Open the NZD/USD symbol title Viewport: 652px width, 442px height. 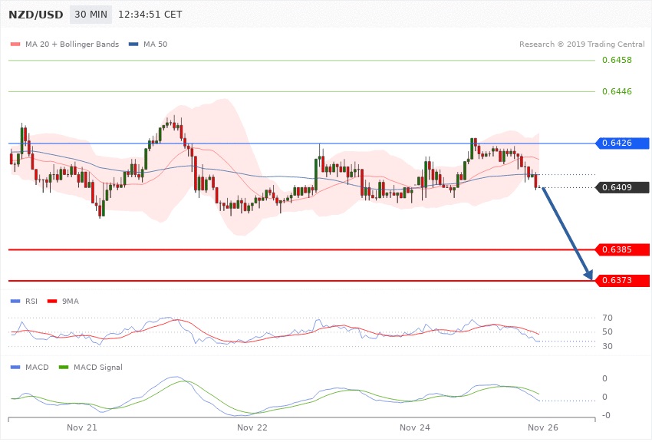pyautogui.click(x=35, y=15)
